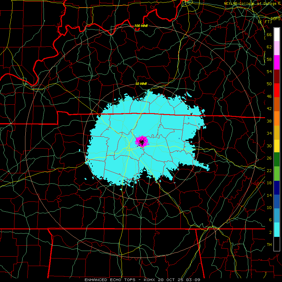Viewport: 282px width, 282px height.
Task: Click the 'ENHANCED ECHO TOPS' product title
Action: click(110, 280)
